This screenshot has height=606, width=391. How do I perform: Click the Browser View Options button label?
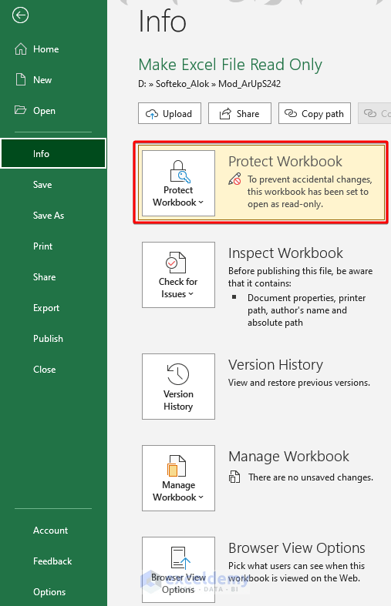[x=178, y=583]
